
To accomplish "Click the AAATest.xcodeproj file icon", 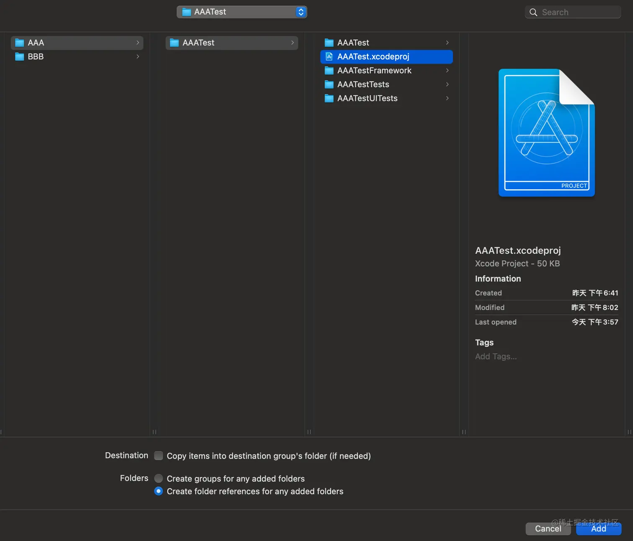I will click(329, 57).
